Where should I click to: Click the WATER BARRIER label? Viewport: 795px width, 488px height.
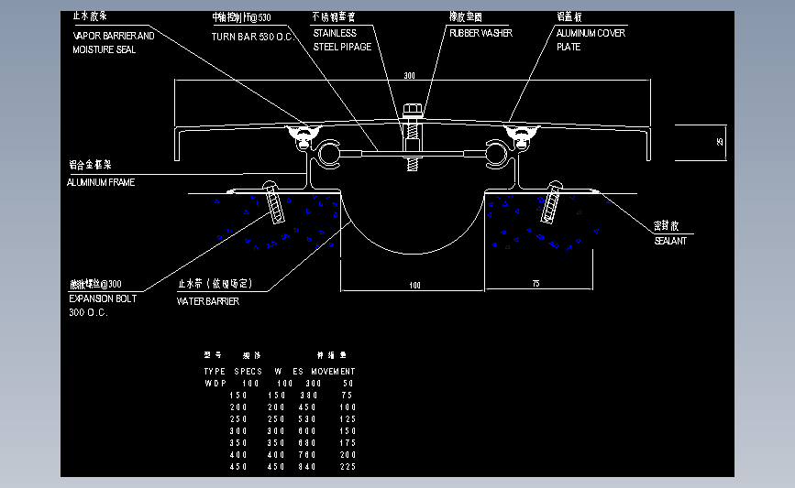pyautogui.click(x=208, y=302)
